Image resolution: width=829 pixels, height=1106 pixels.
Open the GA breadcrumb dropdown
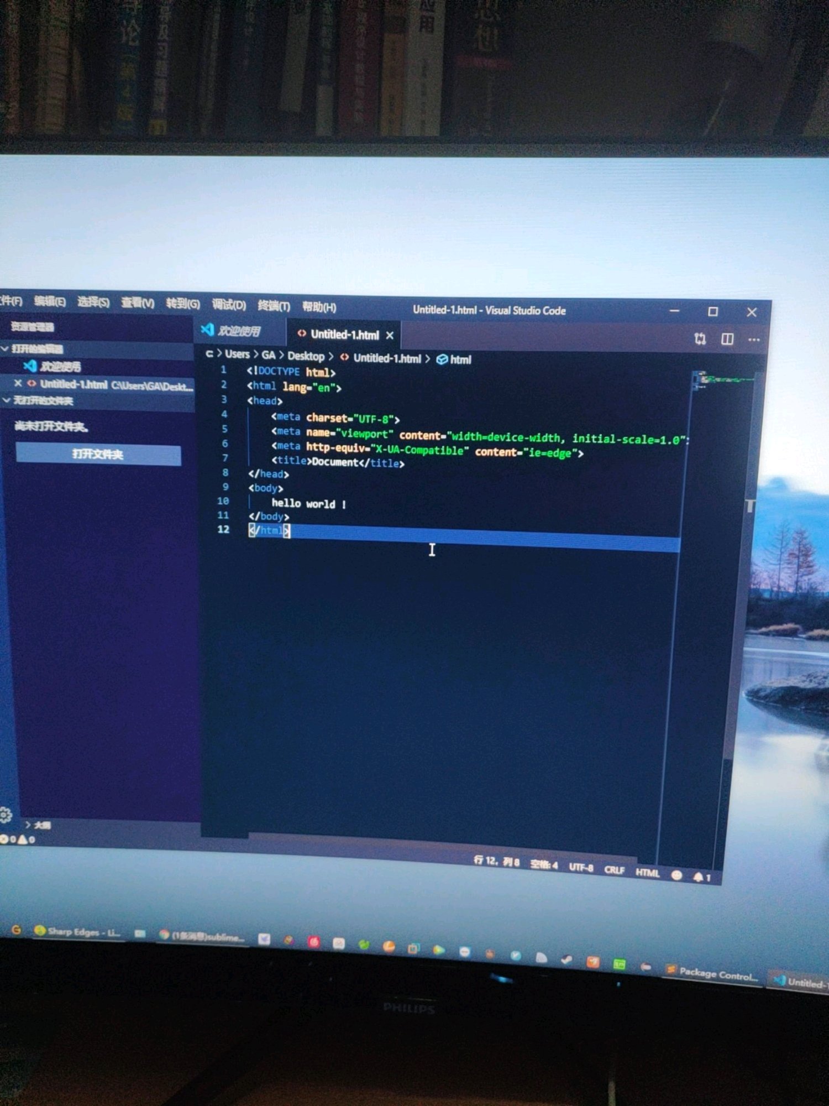point(268,355)
